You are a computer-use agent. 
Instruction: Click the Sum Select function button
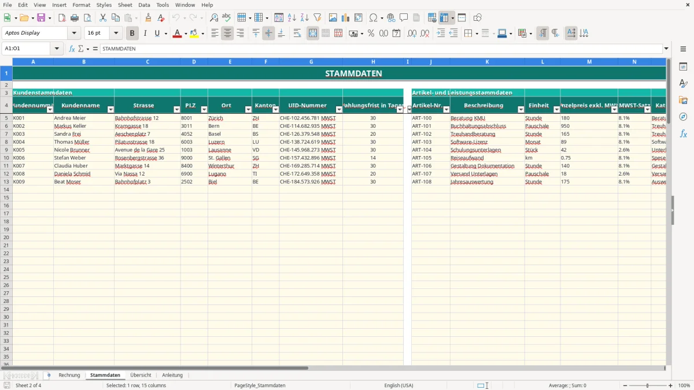point(80,49)
